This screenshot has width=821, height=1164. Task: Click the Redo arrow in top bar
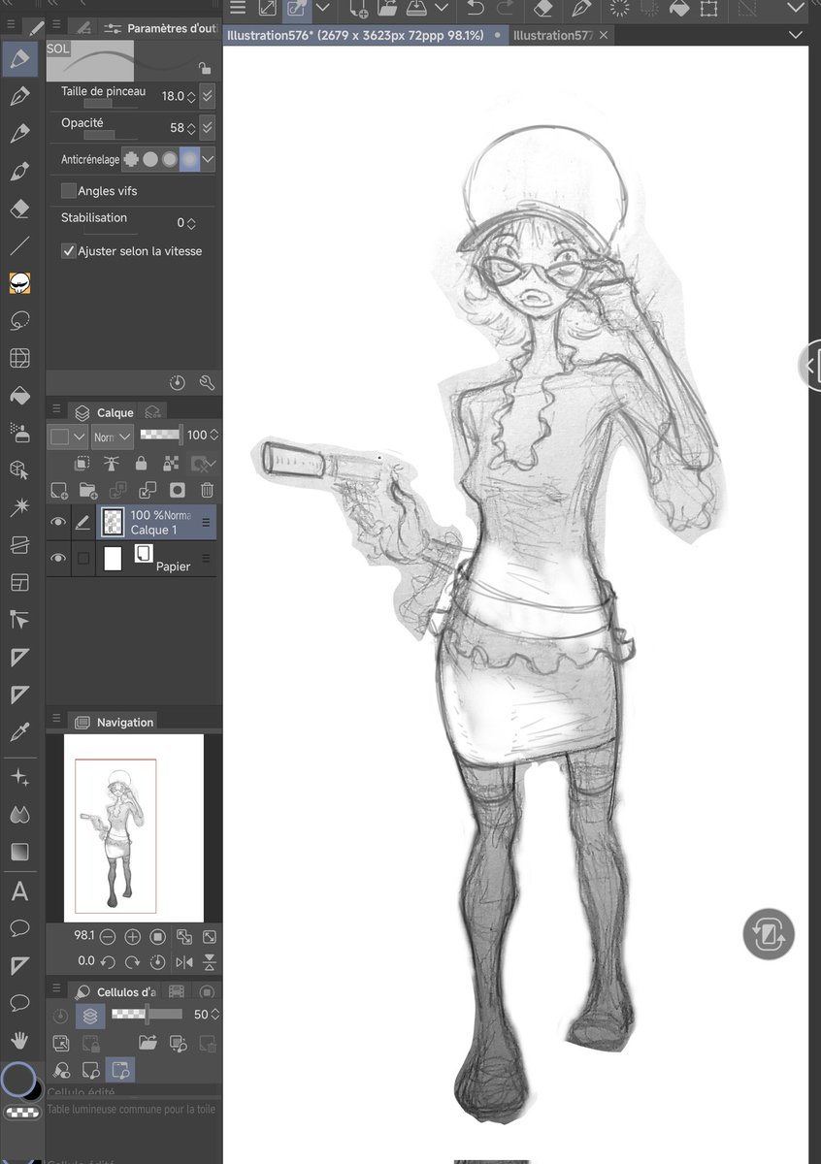pos(505,9)
